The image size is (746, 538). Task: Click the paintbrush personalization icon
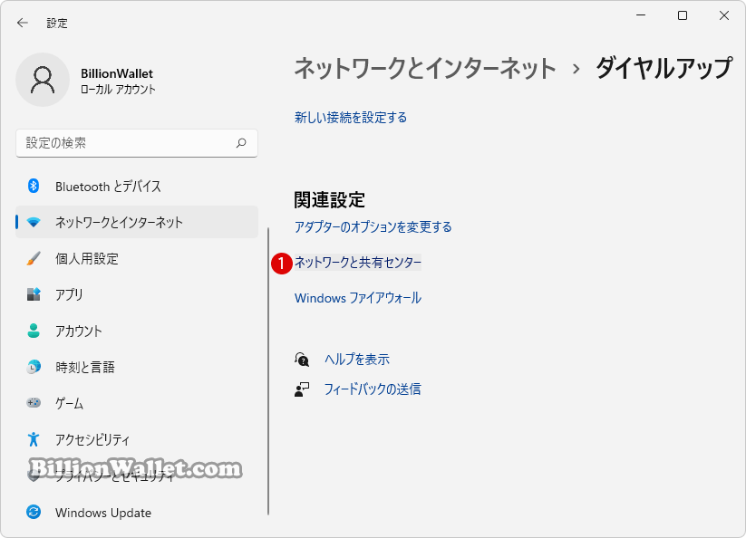pos(34,258)
